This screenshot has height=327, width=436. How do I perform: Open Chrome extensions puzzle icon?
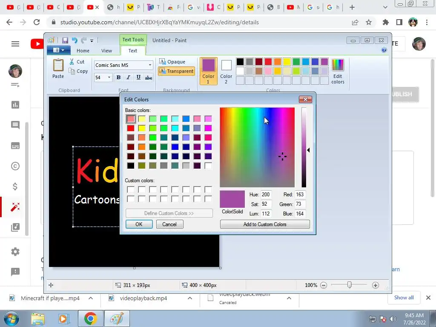pos(386,22)
